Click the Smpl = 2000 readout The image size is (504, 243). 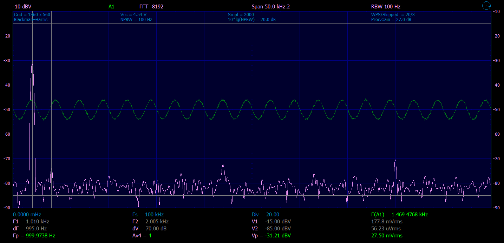coord(241,15)
